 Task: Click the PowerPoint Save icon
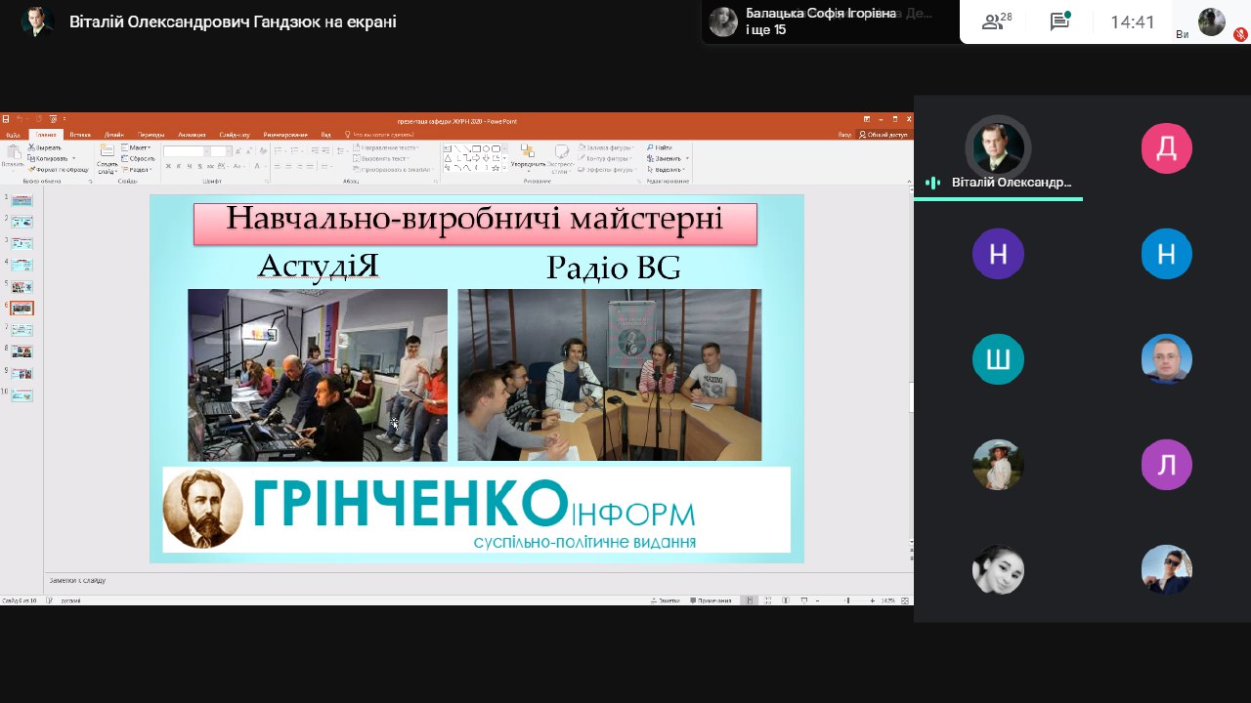[x=6, y=120]
